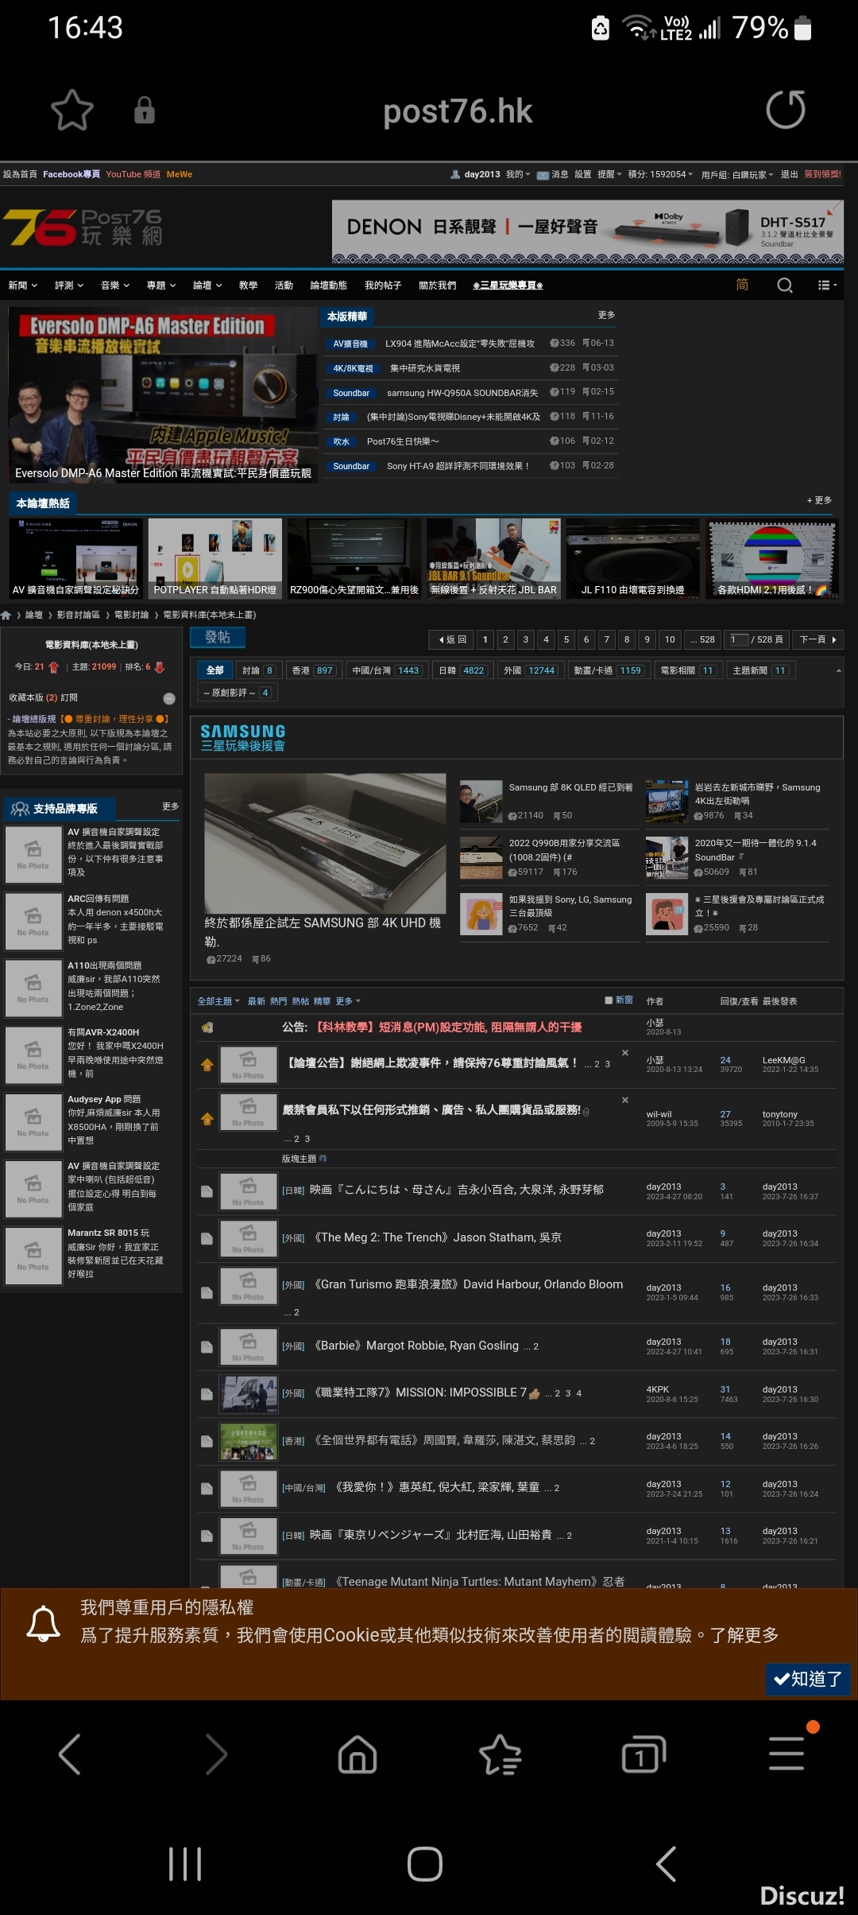
Task: Expand the 音樂 nav dropdown
Action: pos(115,286)
